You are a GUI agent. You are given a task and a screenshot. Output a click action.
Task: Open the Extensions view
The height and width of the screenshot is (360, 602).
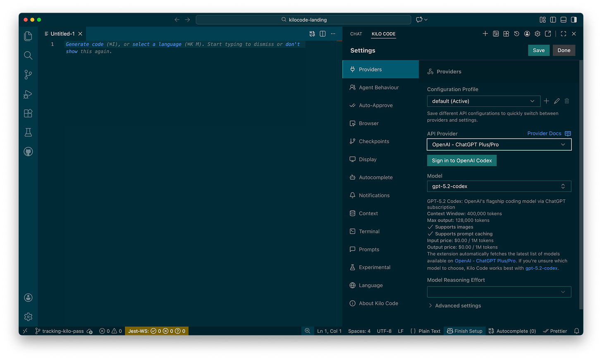[x=28, y=113]
